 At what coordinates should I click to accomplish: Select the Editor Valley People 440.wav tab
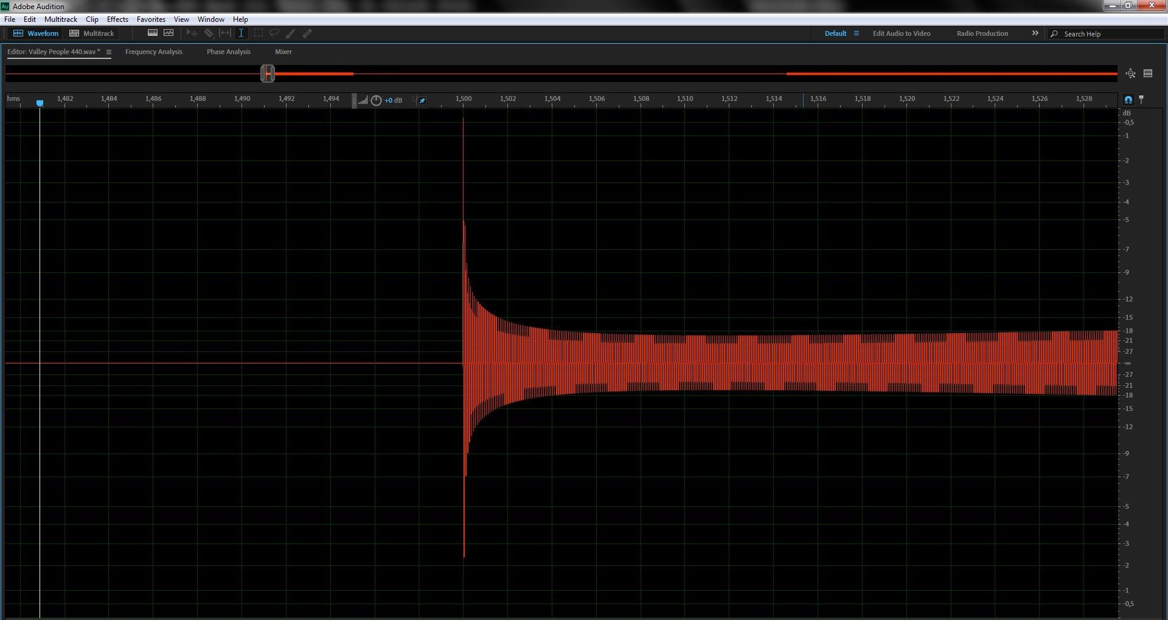[x=54, y=52]
